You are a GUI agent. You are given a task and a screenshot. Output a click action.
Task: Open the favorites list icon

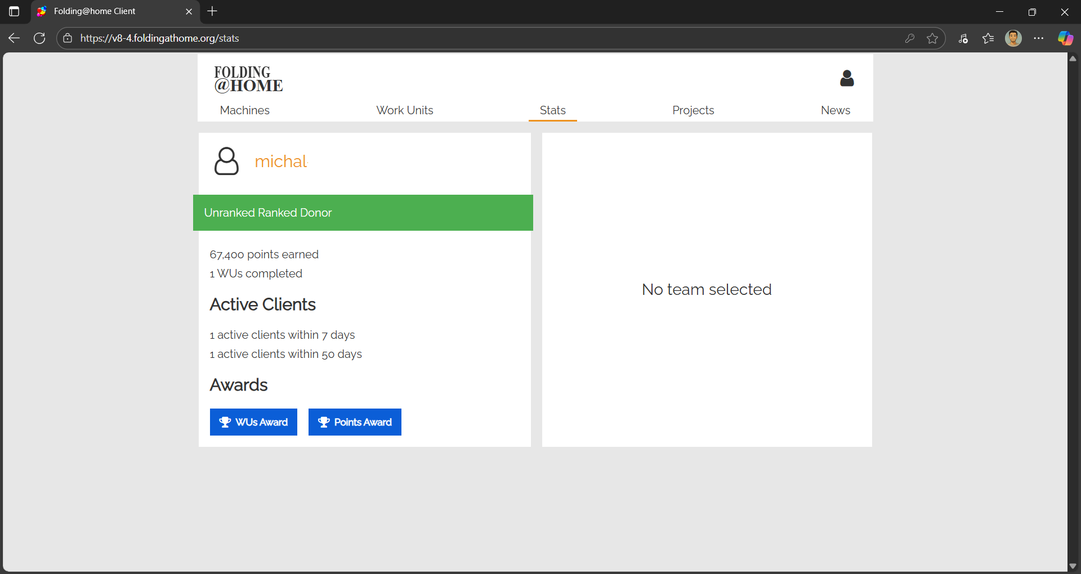point(988,38)
